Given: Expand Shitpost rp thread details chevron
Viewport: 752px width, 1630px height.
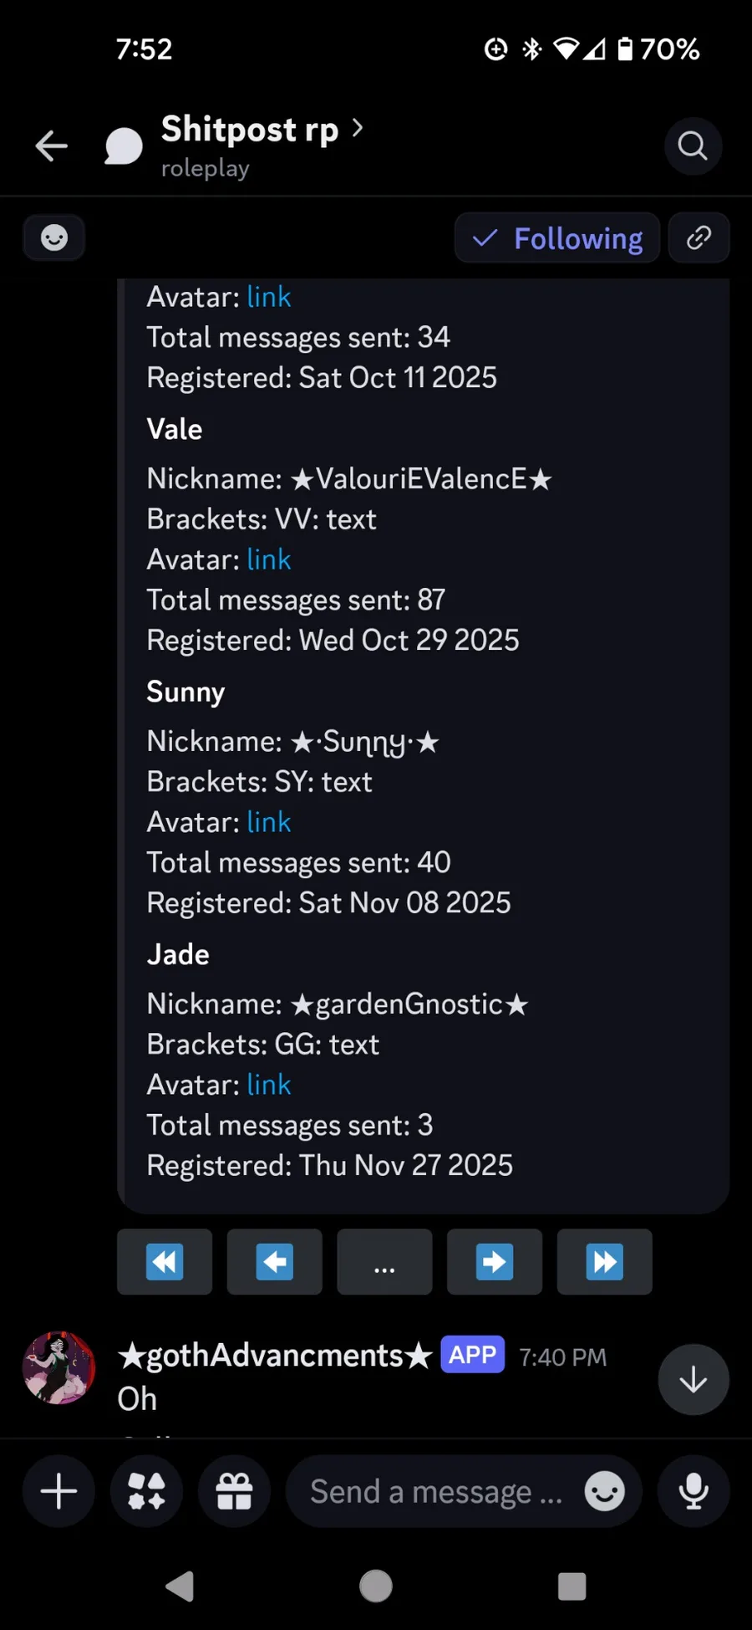Looking at the screenshot, I should tap(358, 128).
